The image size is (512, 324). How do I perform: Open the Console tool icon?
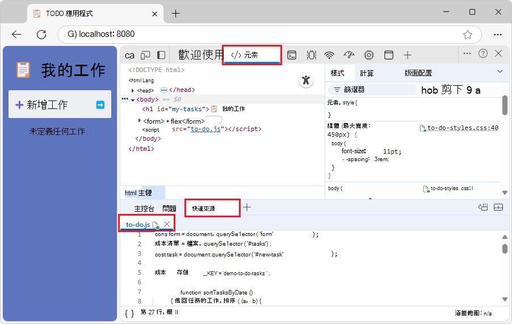[292, 55]
